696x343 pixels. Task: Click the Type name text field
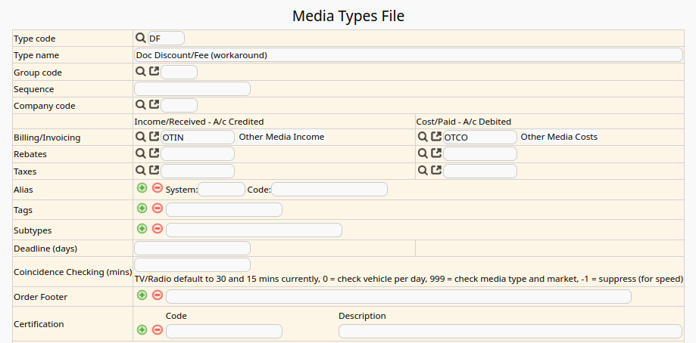click(x=408, y=55)
